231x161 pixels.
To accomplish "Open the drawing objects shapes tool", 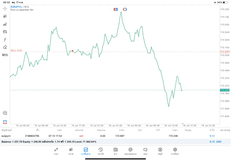I will [x=5, y=47].
